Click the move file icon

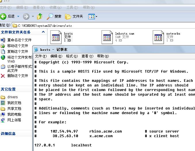click(3, 46)
